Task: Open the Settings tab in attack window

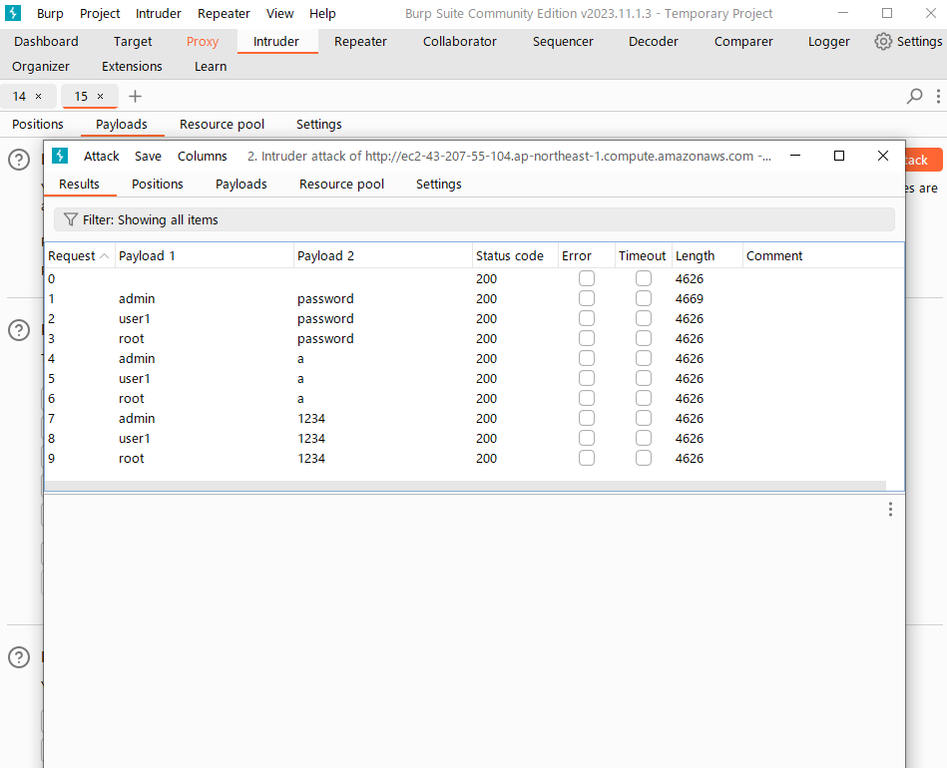Action: coord(438,185)
